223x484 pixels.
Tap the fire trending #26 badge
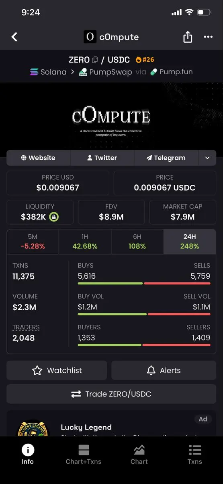tap(145, 60)
